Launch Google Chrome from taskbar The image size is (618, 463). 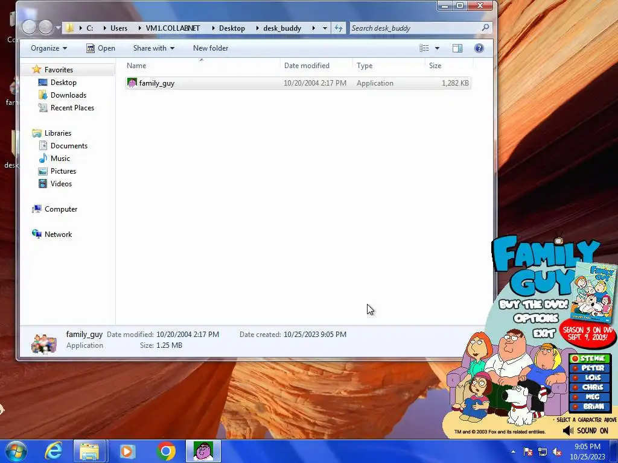click(x=165, y=451)
